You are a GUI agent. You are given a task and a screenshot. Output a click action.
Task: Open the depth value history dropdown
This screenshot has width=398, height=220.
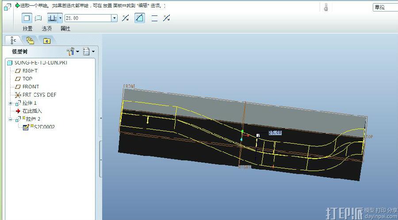115,18
